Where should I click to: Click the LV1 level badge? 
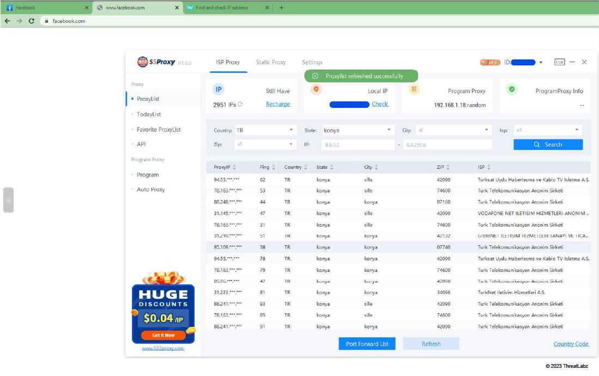(489, 63)
